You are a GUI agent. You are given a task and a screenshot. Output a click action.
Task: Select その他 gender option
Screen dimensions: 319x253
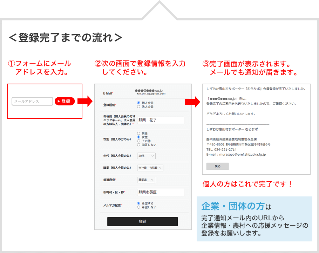pyautogui.click(x=139, y=141)
